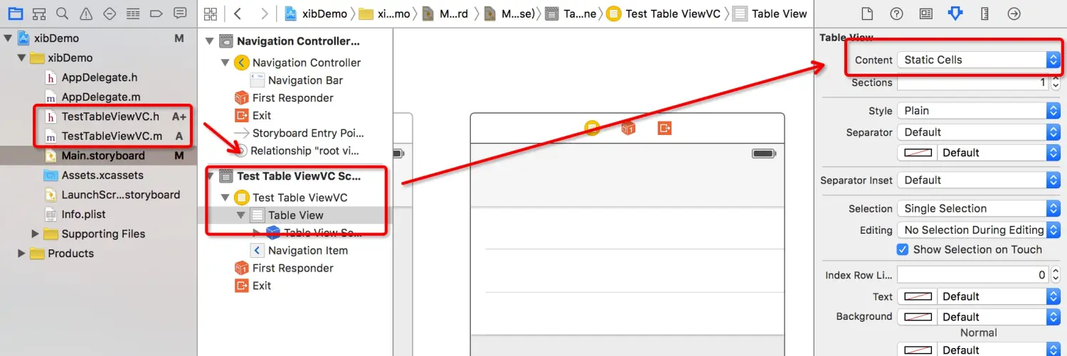Screen dimensions: 1067x356
Task: Click the First Responder cube icon on canvas
Action: coord(628,128)
